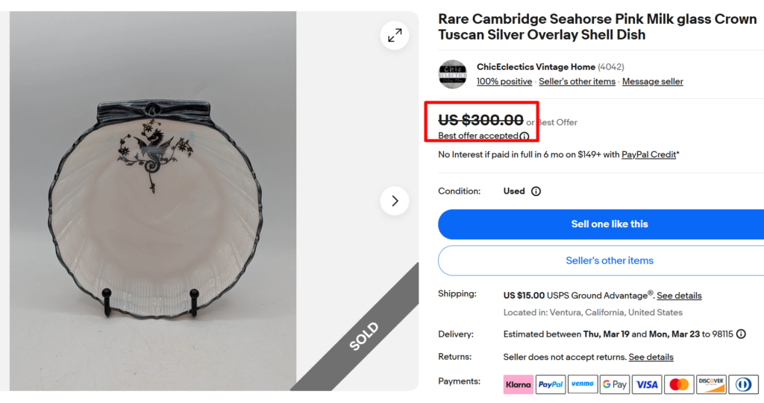Click the Visa card icon
Image resolution: width=764 pixels, height=403 pixels.
647,384
